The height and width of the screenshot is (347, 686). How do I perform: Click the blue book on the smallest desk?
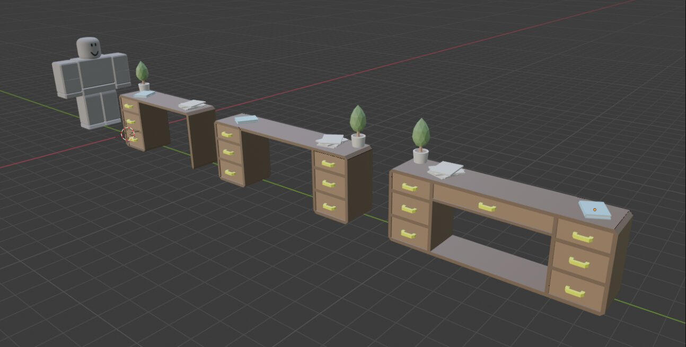(144, 94)
